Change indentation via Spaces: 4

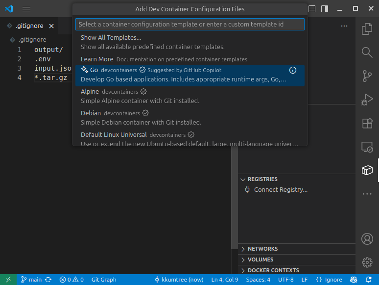coord(258,280)
